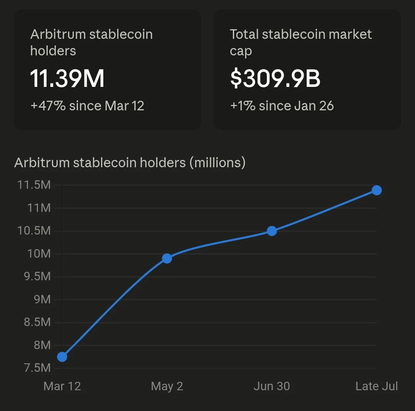Click the +1% since Jan 26 text

(282, 106)
